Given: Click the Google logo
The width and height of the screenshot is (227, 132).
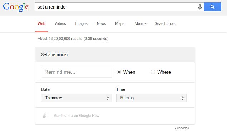Looking at the screenshot, I should coord(16,7).
